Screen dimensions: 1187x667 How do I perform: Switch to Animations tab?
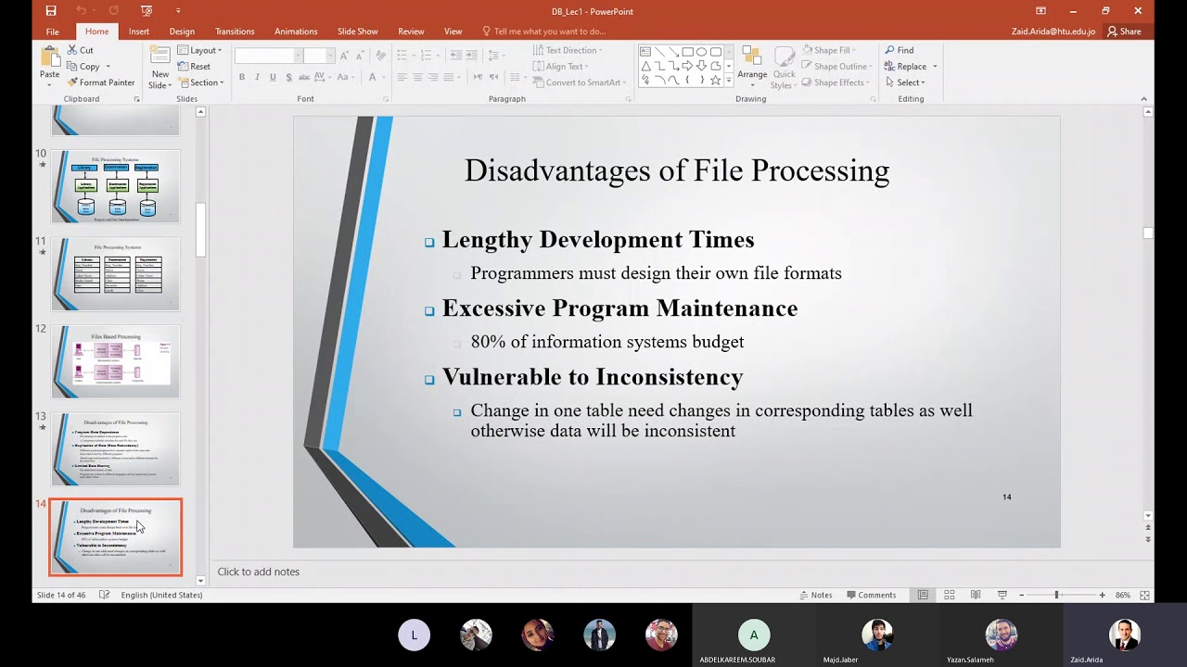pos(296,31)
